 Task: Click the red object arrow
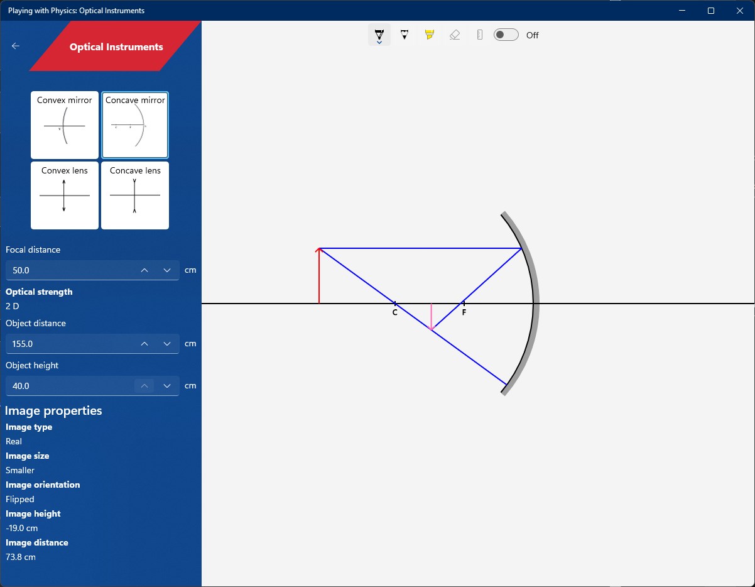tap(319, 276)
